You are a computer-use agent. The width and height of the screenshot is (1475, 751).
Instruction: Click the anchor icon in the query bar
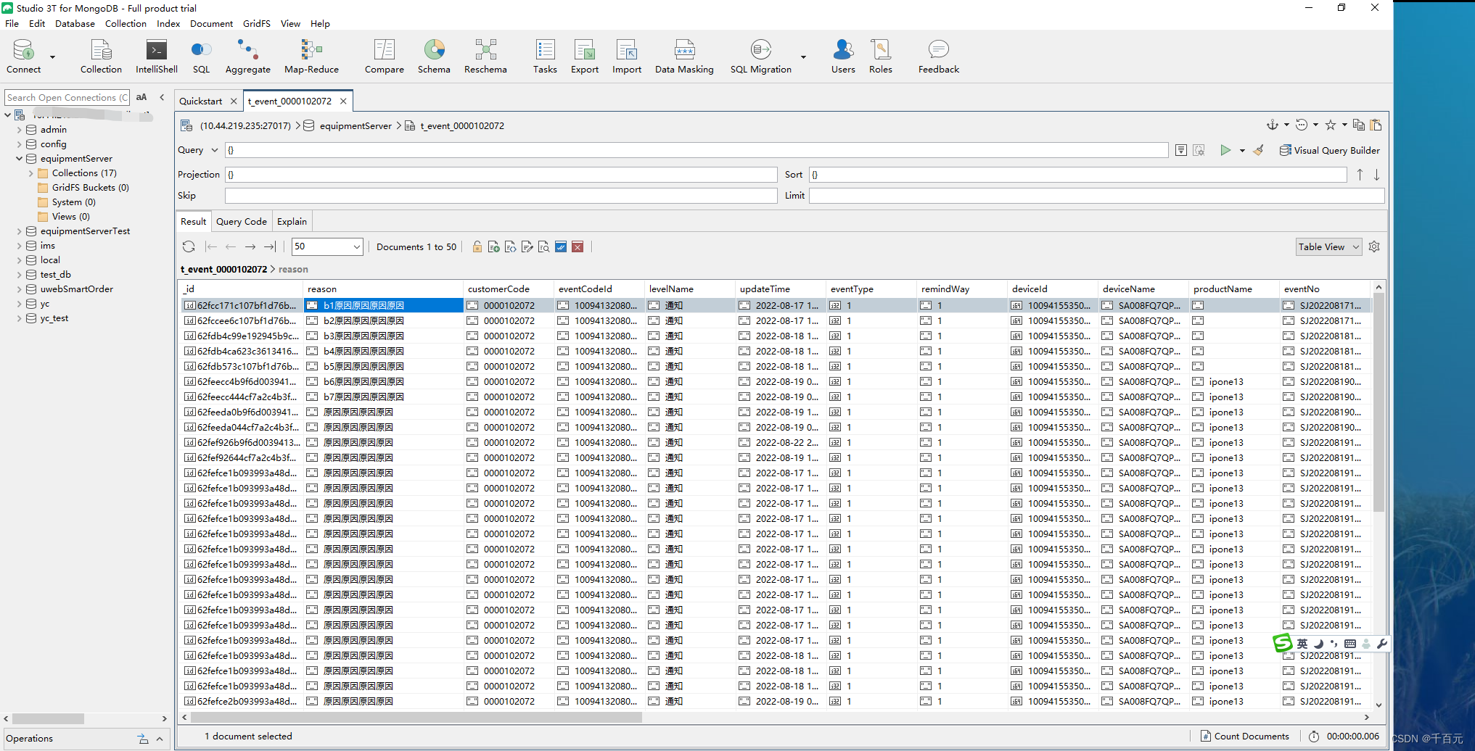coord(1273,125)
